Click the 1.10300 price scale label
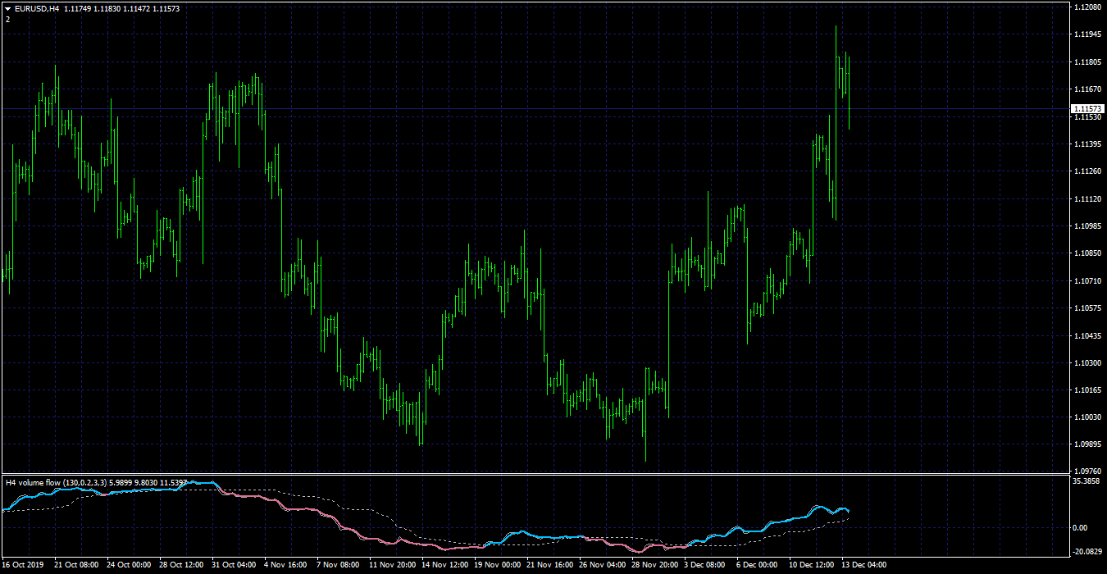The height and width of the screenshot is (574, 1107). click(x=1086, y=362)
